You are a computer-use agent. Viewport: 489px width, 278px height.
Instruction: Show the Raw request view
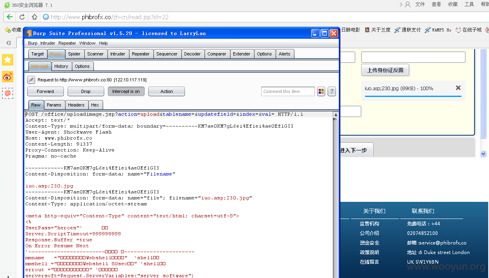point(36,105)
